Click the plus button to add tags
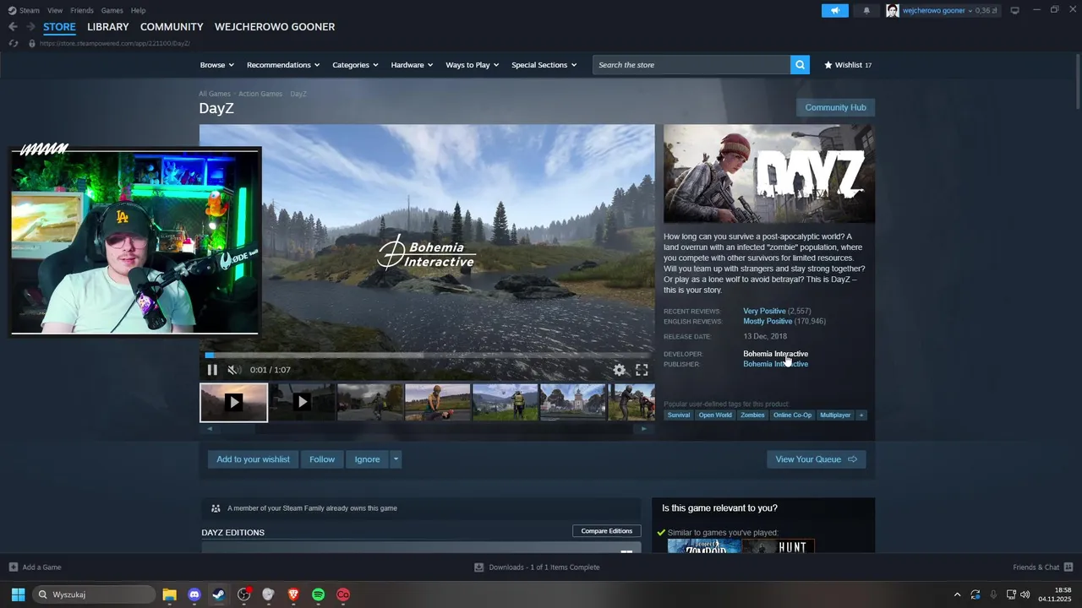Screen dimensions: 1082x608 click(x=861, y=415)
